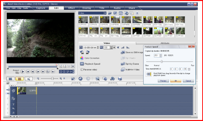This screenshot has height=121, width=203.
Task: Click the sort library items icon
Action: click(115, 13)
